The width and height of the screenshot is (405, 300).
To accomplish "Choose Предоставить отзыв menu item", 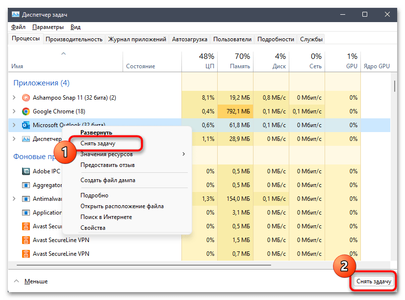I will point(107,165).
